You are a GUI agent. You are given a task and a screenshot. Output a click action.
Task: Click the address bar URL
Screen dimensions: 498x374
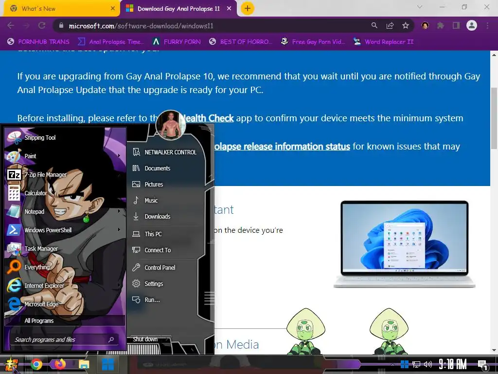pos(141,26)
